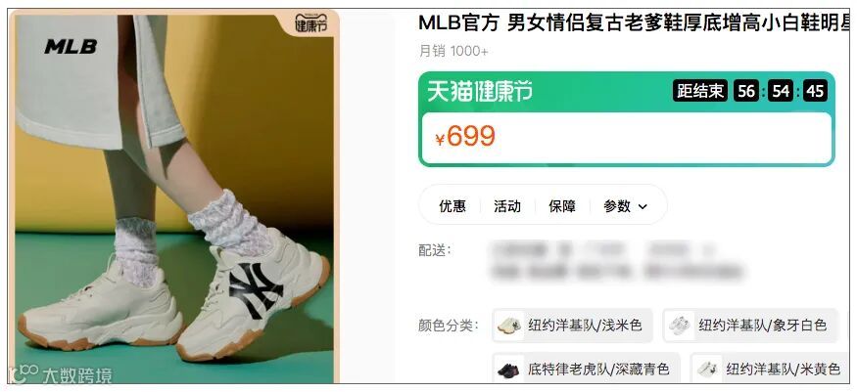Choose color 底特律老虎队/深藏青色
The image size is (857, 392).
tap(587, 370)
